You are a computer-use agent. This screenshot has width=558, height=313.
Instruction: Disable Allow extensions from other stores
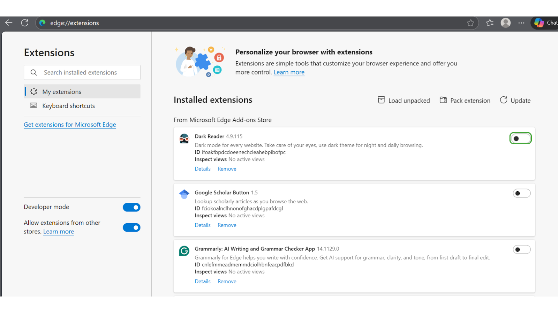click(131, 227)
